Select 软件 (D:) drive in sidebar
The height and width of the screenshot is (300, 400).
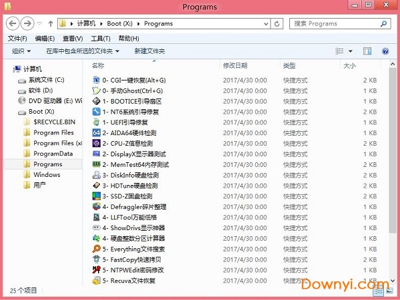coord(40,90)
